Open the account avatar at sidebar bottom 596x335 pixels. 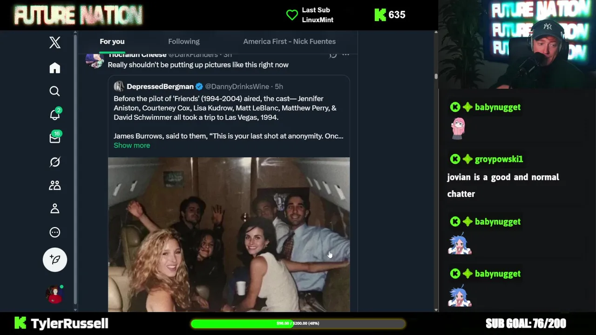pyautogui.click(x=54, y=295)
